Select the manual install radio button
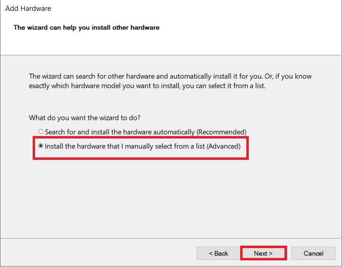 [41, 146]
